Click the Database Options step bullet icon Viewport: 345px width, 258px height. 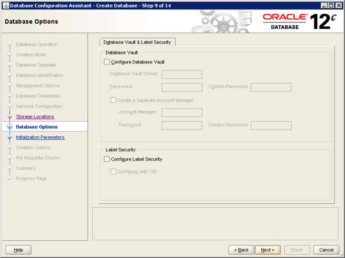click(9, 127)
